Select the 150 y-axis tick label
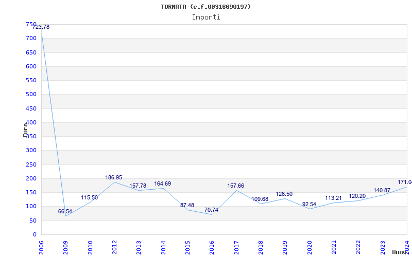Image resolution: width=412 pixels, height=257 pixels. coord(31,192)
